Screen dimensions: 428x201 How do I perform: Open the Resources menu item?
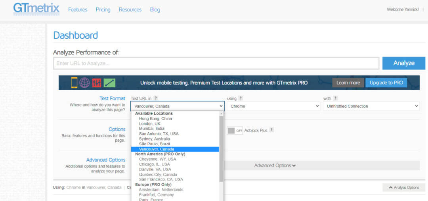[x=130, y=10]
